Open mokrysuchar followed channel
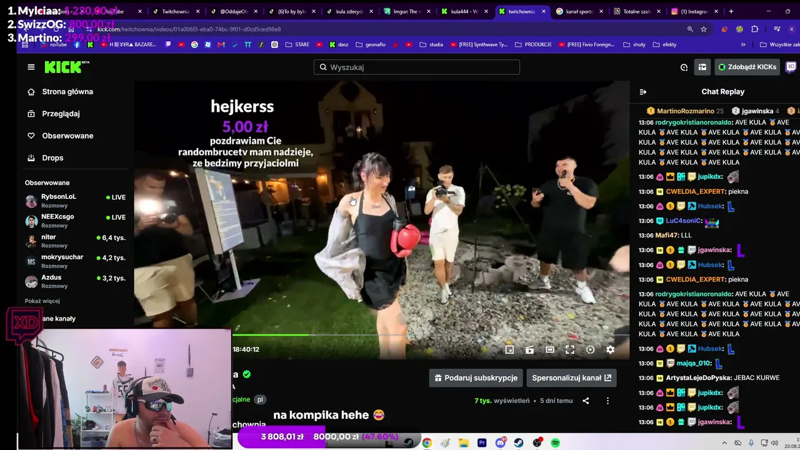 click(x=76, y=261)
